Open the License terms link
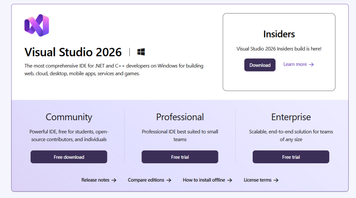This screenshot has height=198, width=356. [x=261, y=180]
